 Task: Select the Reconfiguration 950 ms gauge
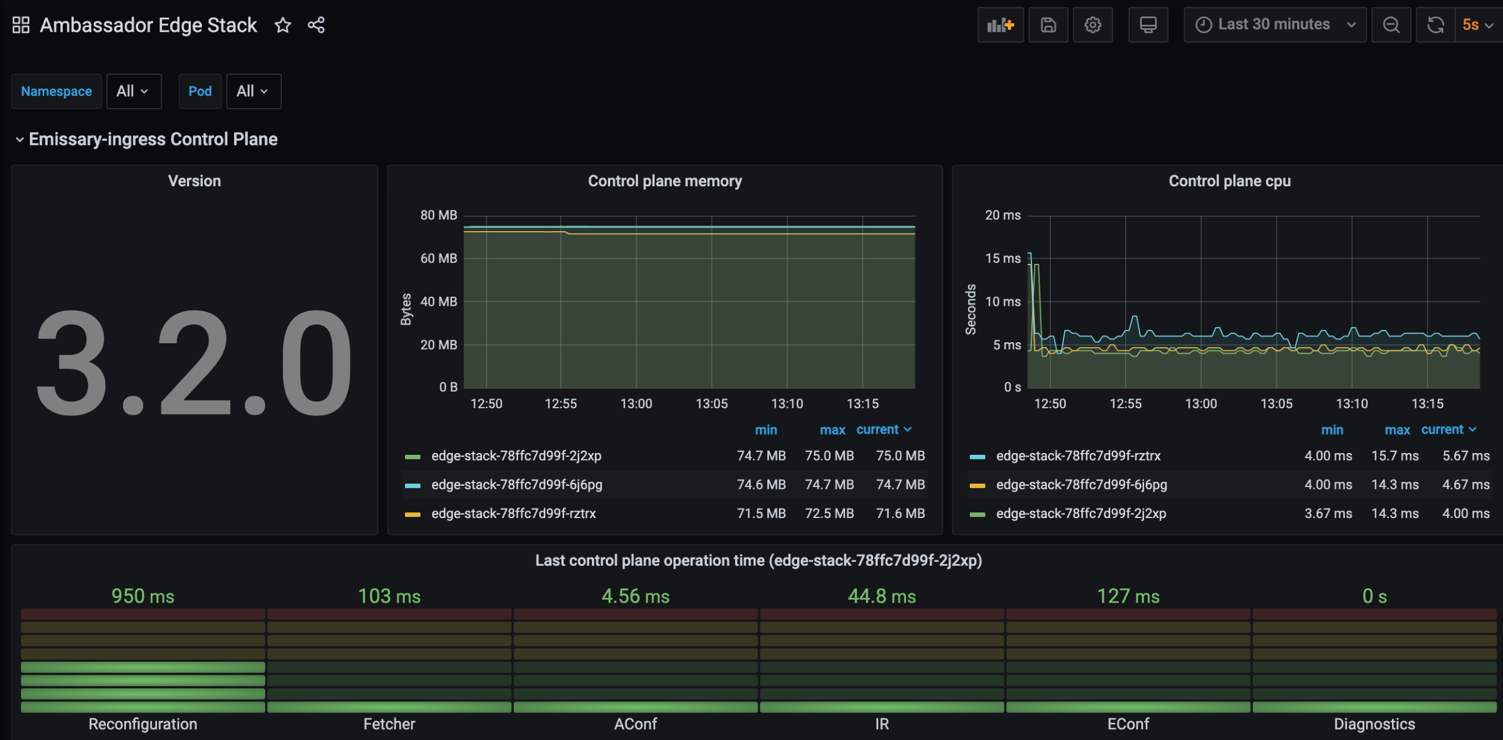click(143, 659)
